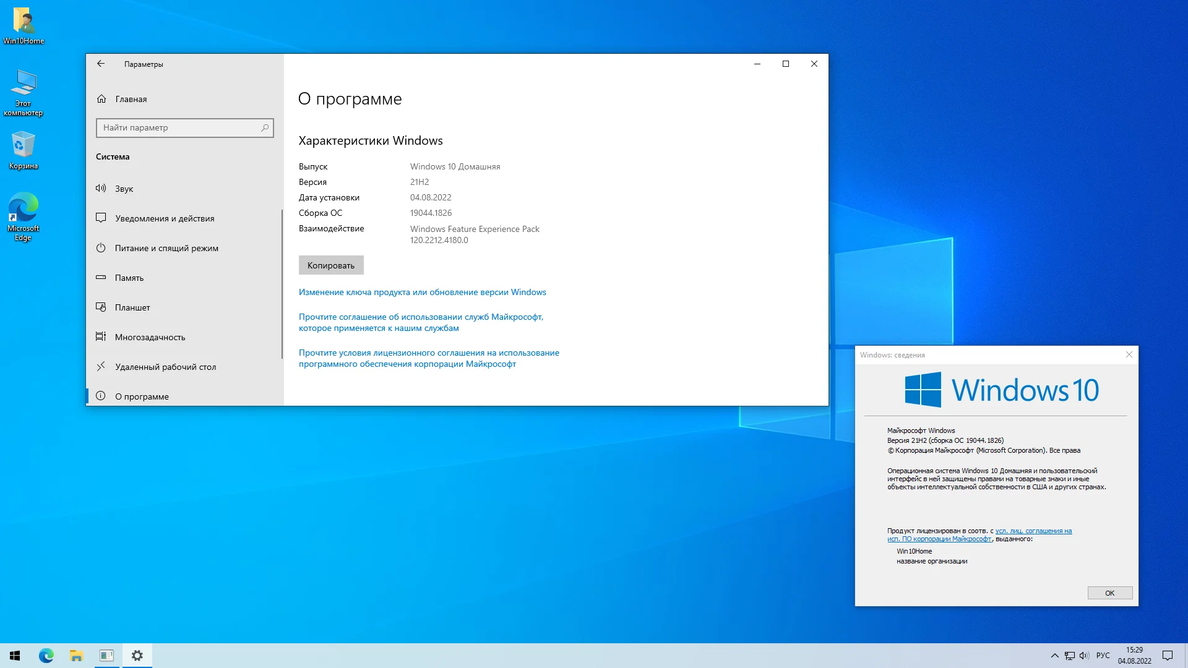This screenshot has width=1188, height=668.
Task: Open license terms link in winver dialog
Action: pyautogui.click(x=1033, y=531)
